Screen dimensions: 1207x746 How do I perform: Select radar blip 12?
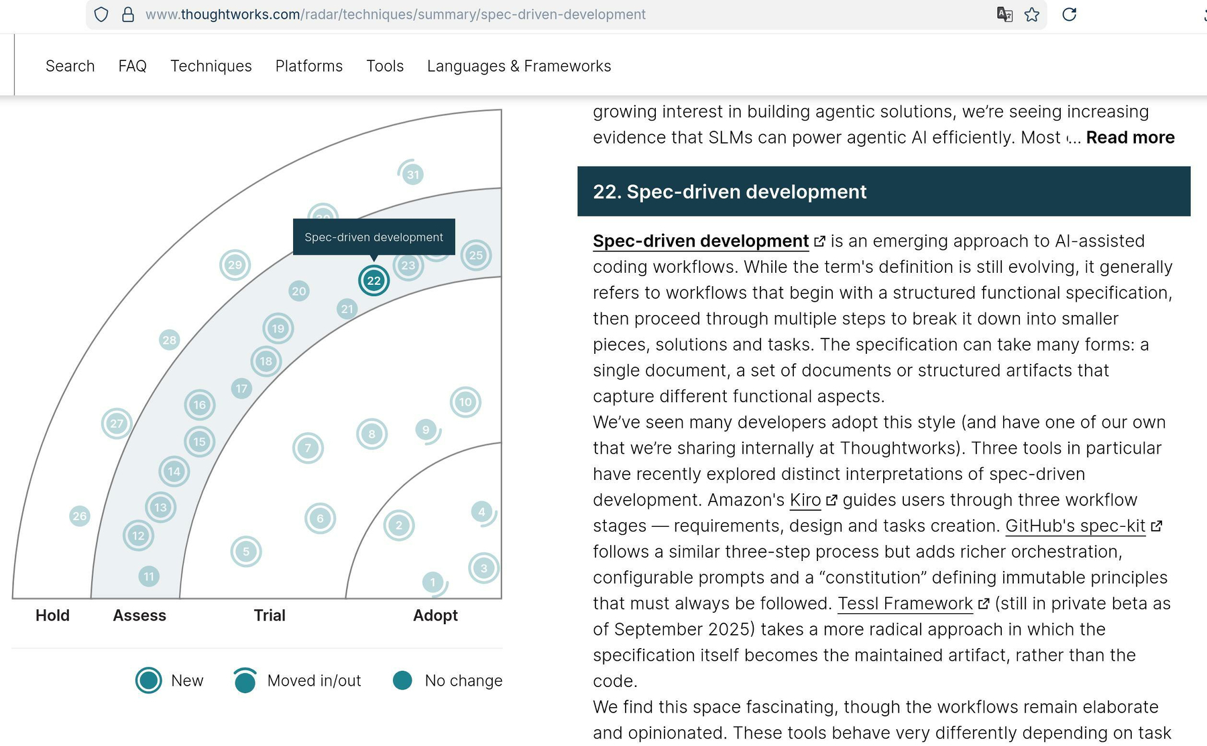(139, 536)
